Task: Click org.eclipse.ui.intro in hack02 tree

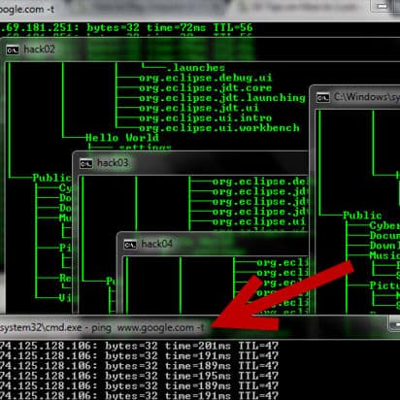Action: click(206, 118)
